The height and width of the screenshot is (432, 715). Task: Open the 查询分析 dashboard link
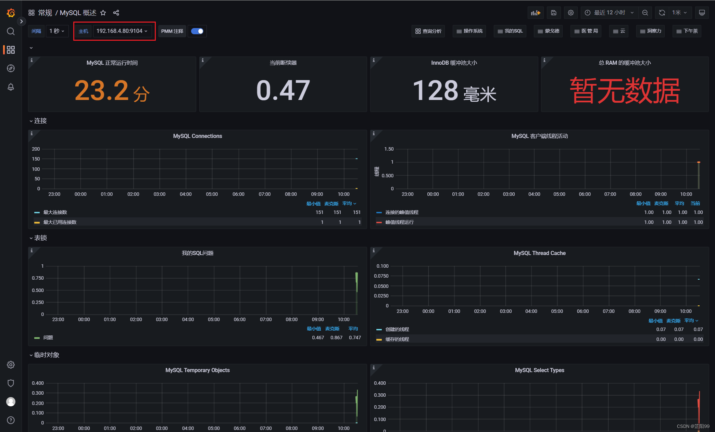point(428,31)
